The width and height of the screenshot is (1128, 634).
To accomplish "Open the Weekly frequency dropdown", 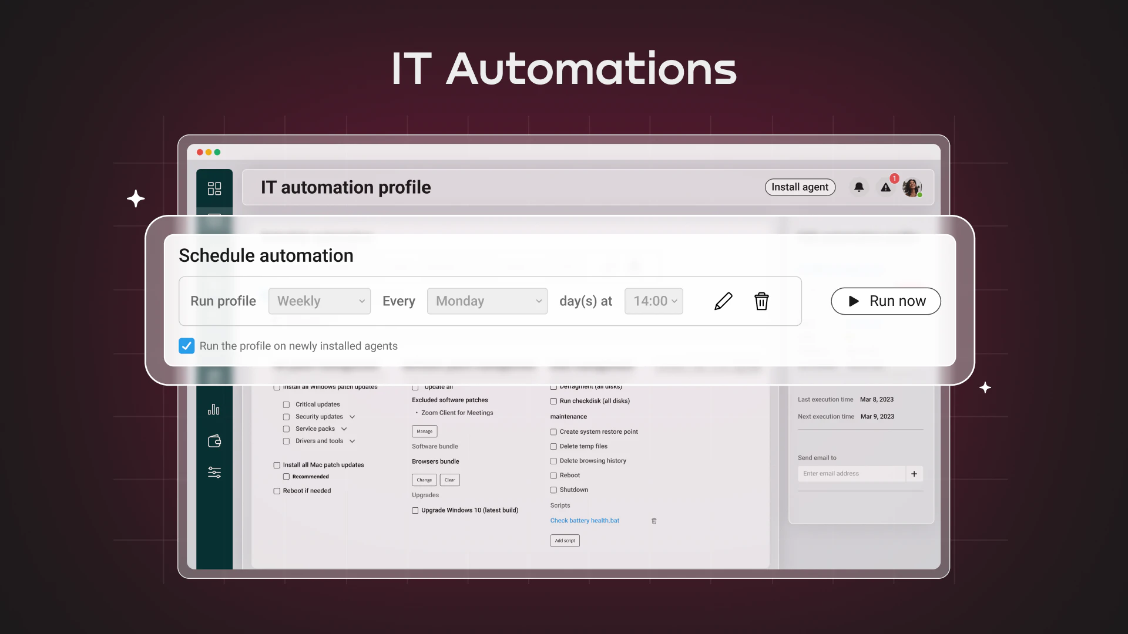I will 319,301.
